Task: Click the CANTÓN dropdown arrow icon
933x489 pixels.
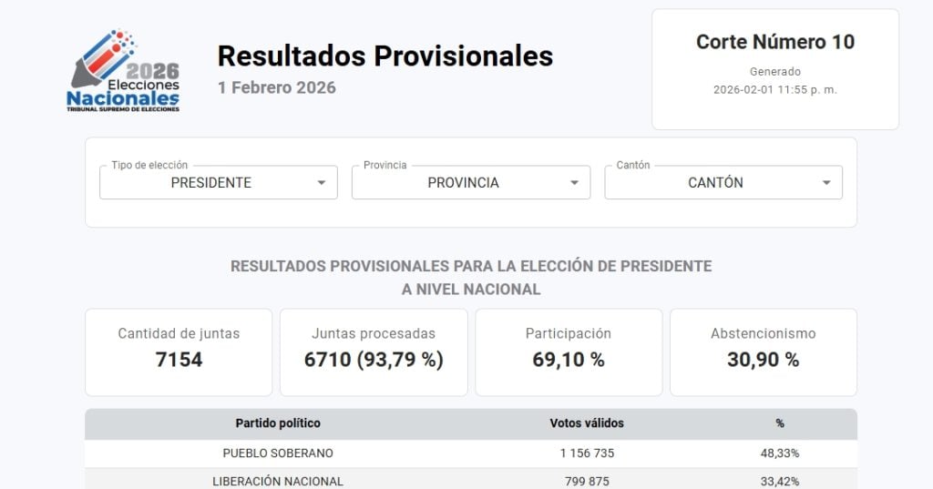Action: 826,183
